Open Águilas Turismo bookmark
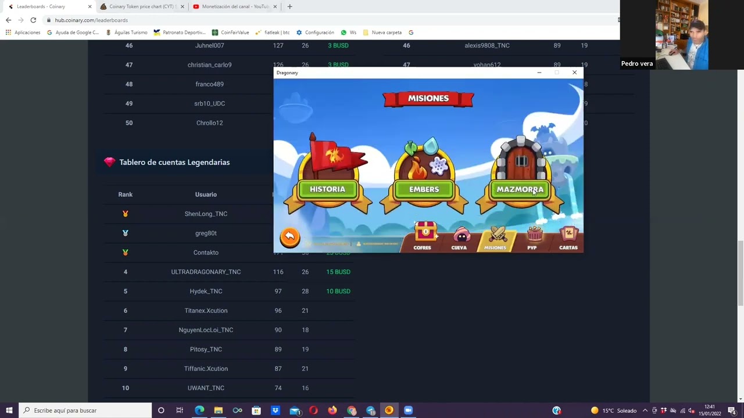This screenshot has width=744, height=418. click(126, 33)
